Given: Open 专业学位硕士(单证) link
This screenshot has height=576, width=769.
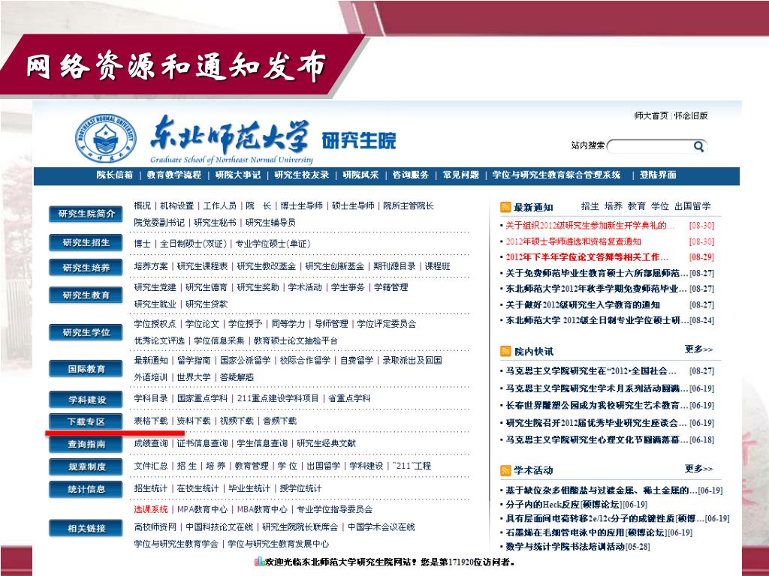Looking at the screenshot, I should click(273, 244).
